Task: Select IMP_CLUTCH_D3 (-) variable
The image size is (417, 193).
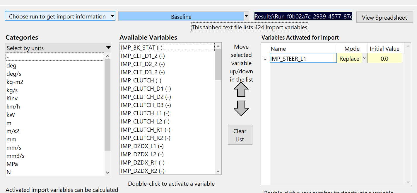Action: point(167,105)
